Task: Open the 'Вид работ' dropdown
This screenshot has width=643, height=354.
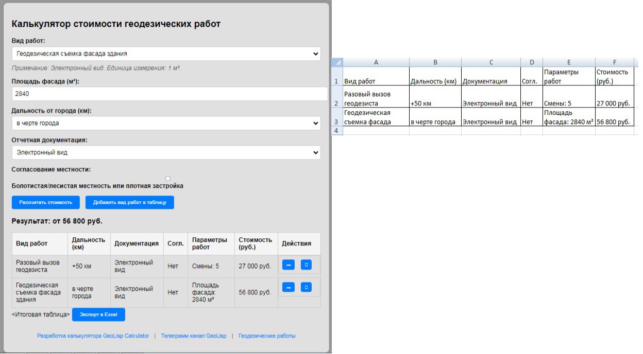Action: (165, 54)
